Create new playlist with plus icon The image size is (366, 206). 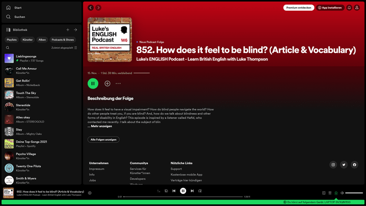pyautogui.click(x=68, y=30)
